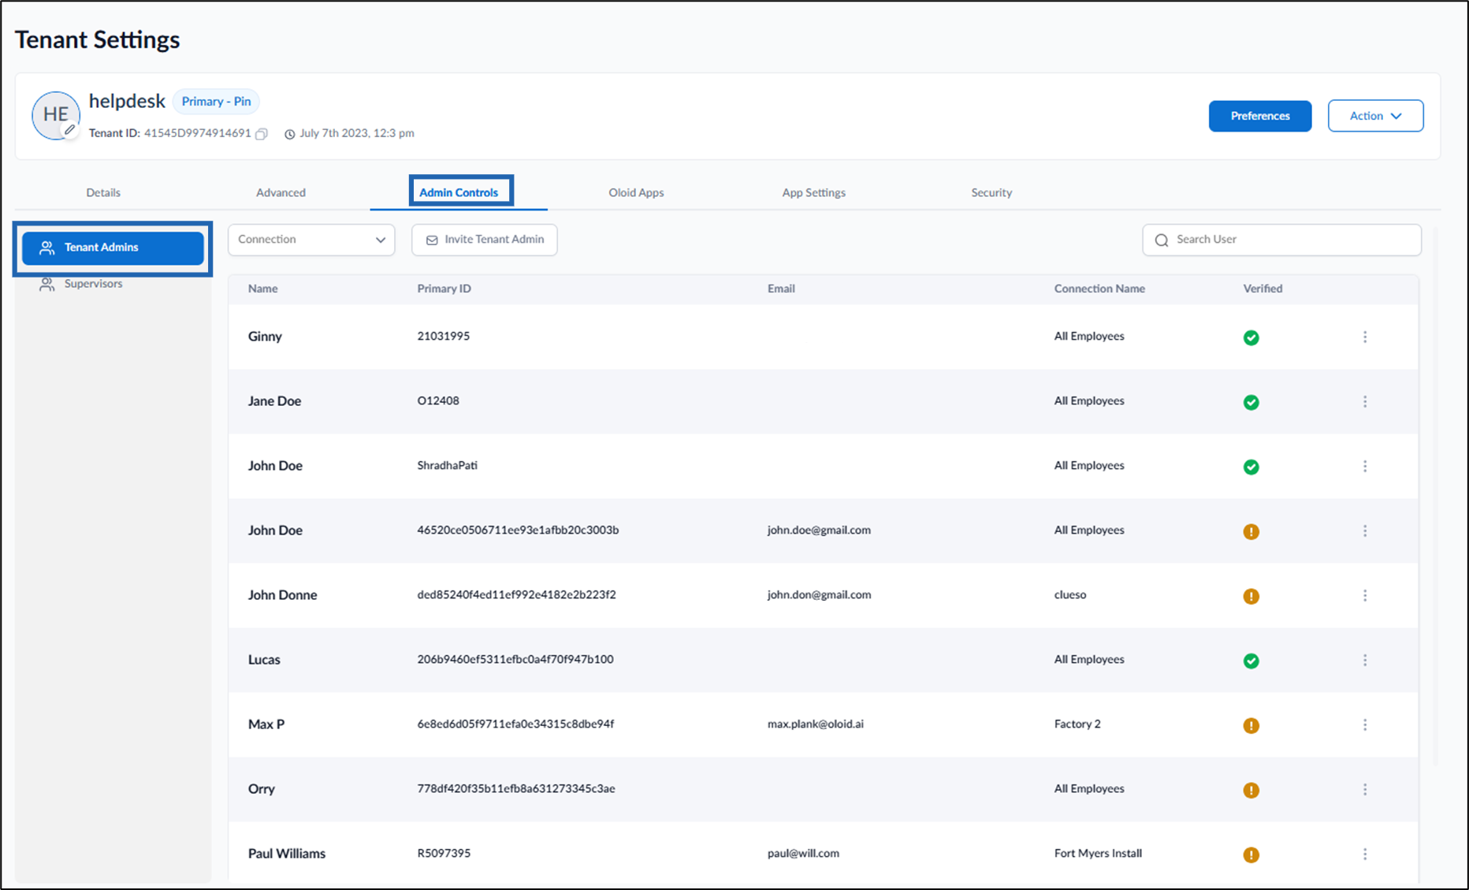Click email john.don@gmail.com
This screenshot has height=890, width=1469.
click(819, 595)
